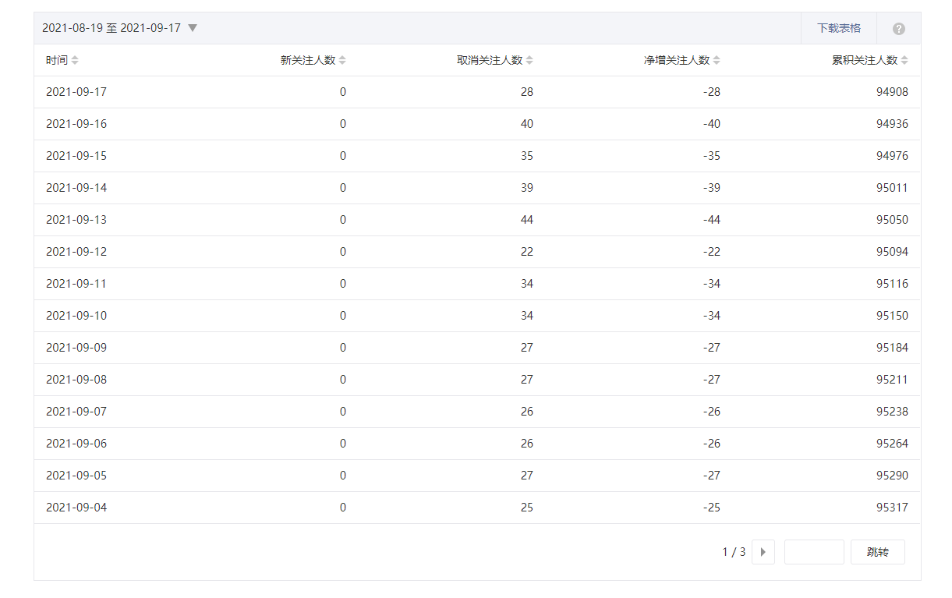The height and width of the screenshot is (598, 952).
Task: Sort by 累积关注人数 arrow icon
Action: click(x=904, y=60)
